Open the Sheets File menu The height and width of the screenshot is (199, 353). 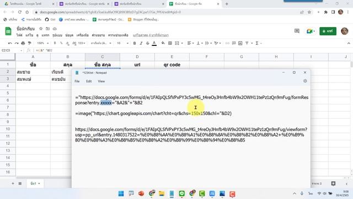click(19, 35)
